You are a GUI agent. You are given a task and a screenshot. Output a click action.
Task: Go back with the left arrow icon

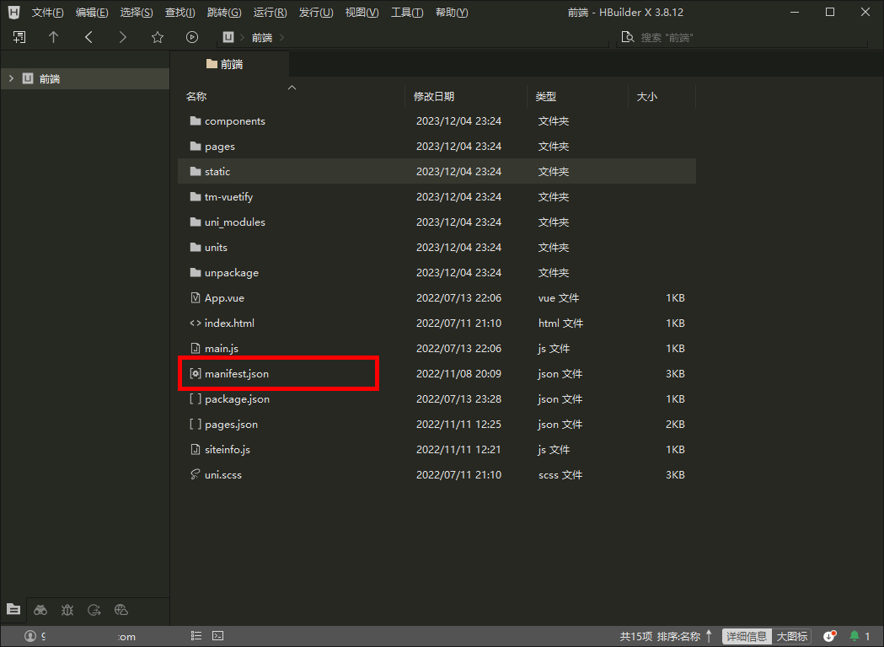(88, 37)
